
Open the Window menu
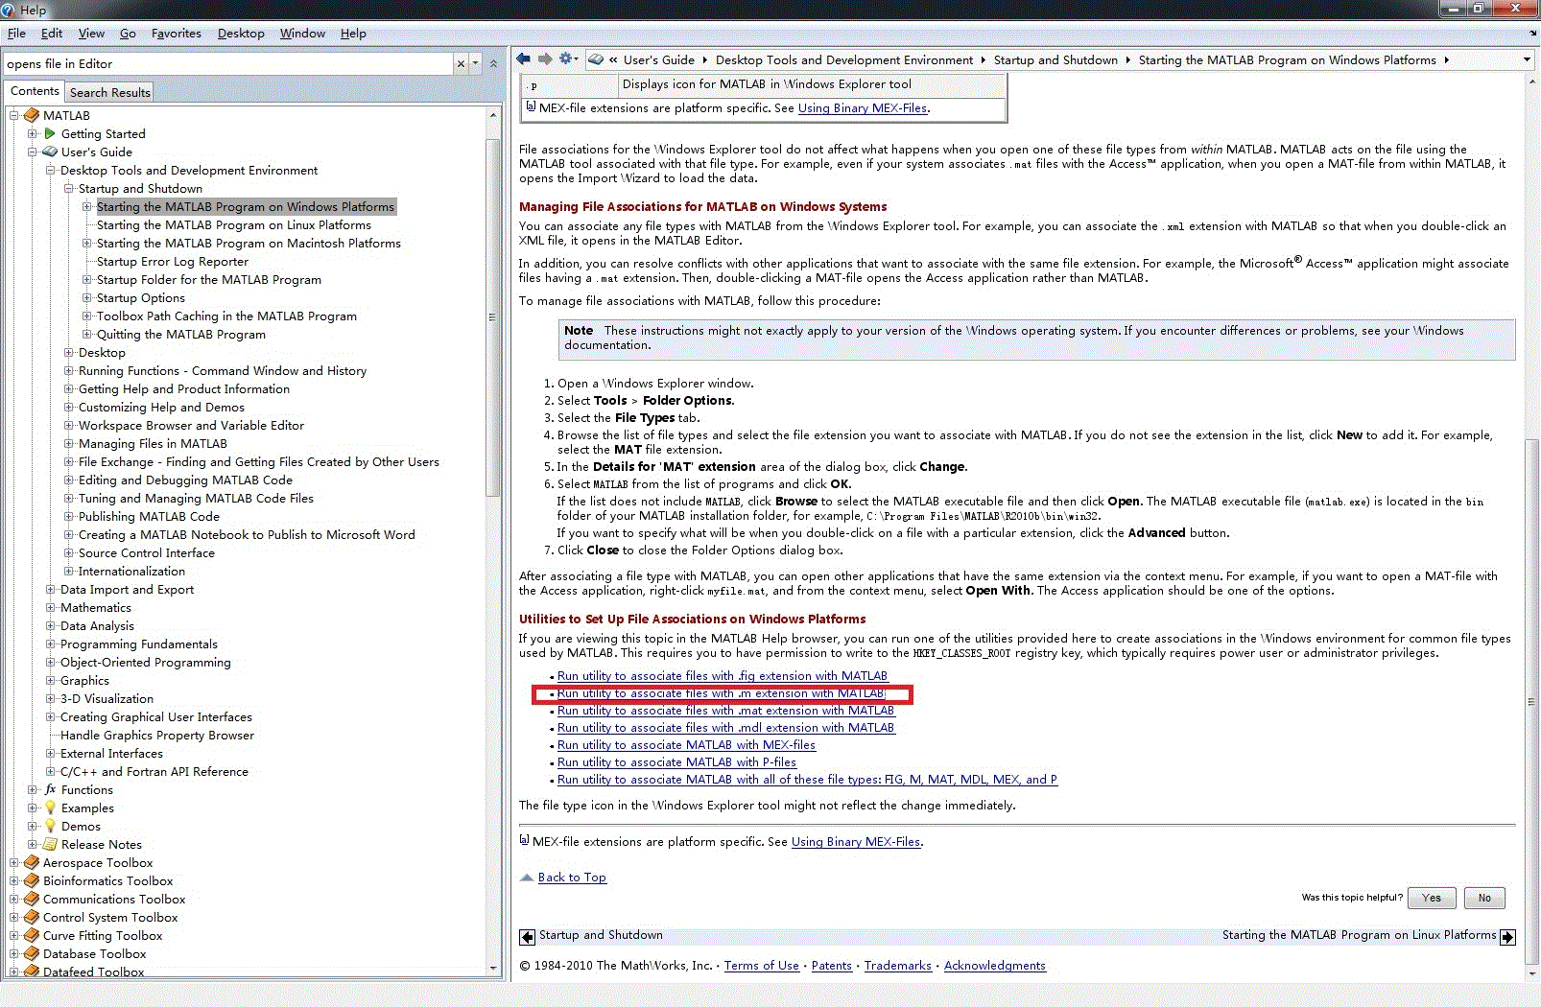[302, 33]
